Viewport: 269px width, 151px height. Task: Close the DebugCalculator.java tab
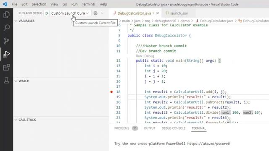coord(158,13)
